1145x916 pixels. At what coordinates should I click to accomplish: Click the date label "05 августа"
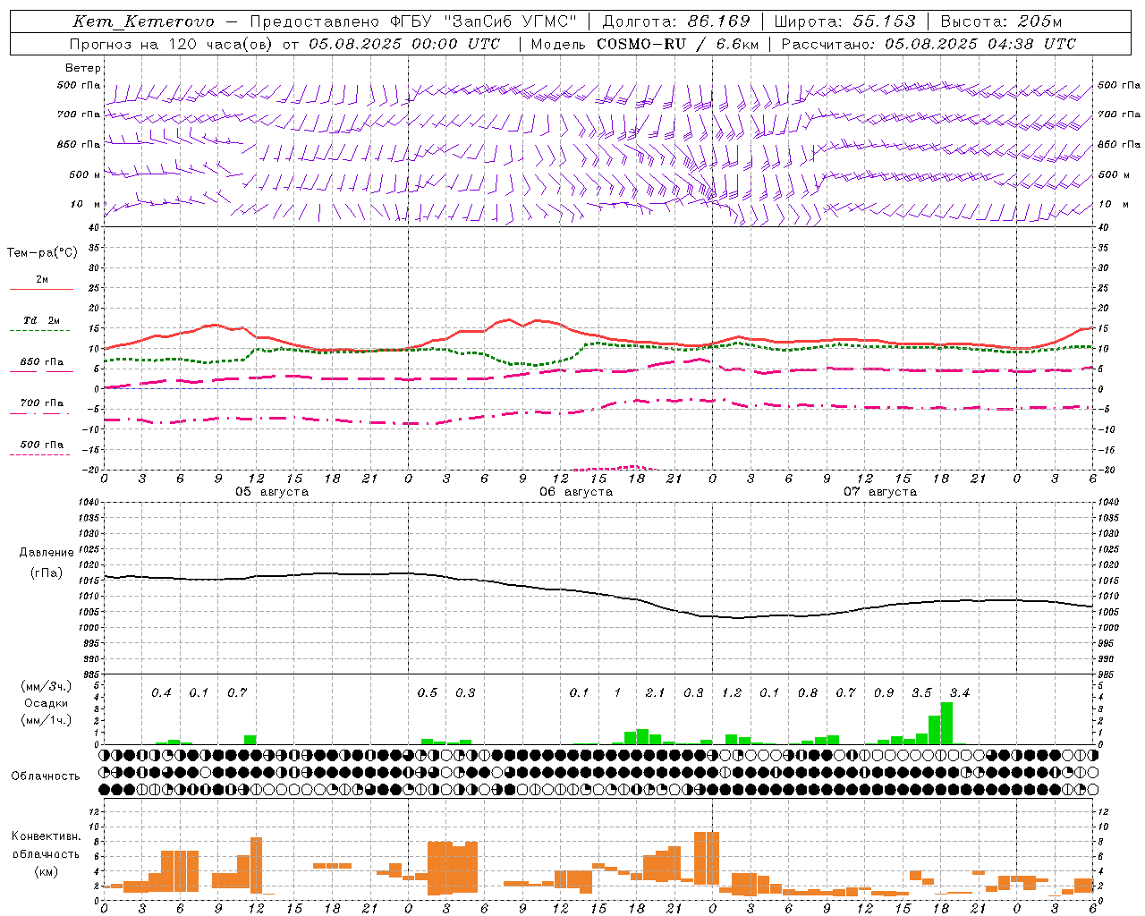click(x=272, y=492)
